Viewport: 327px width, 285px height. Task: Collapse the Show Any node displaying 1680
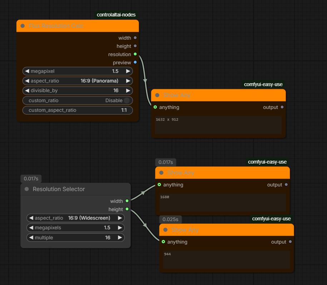(x=161, y=173)
